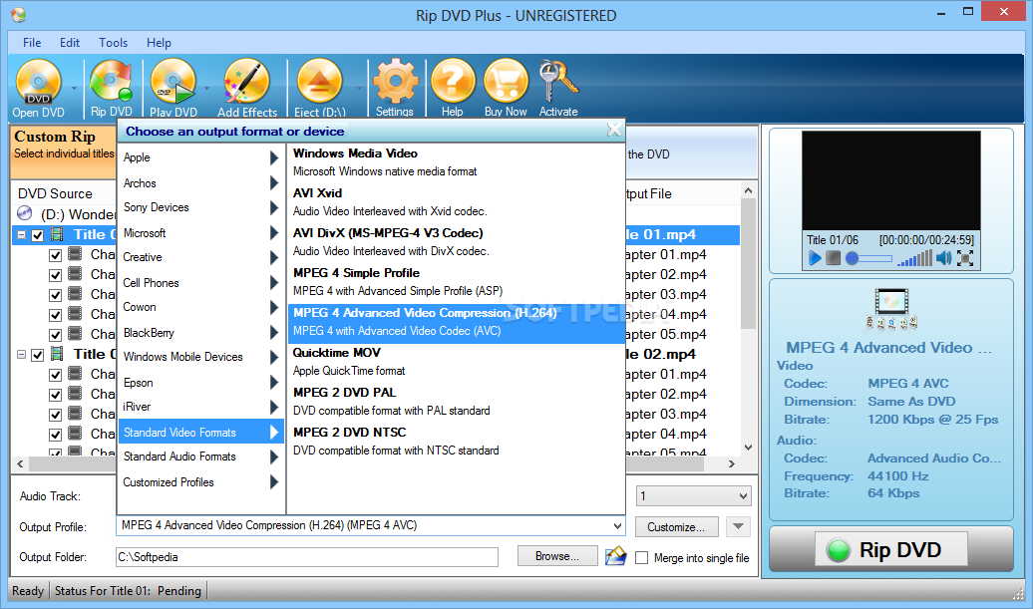Eject the D:\ drive disc
This screenshot has width=1033, height=609.
319,88
